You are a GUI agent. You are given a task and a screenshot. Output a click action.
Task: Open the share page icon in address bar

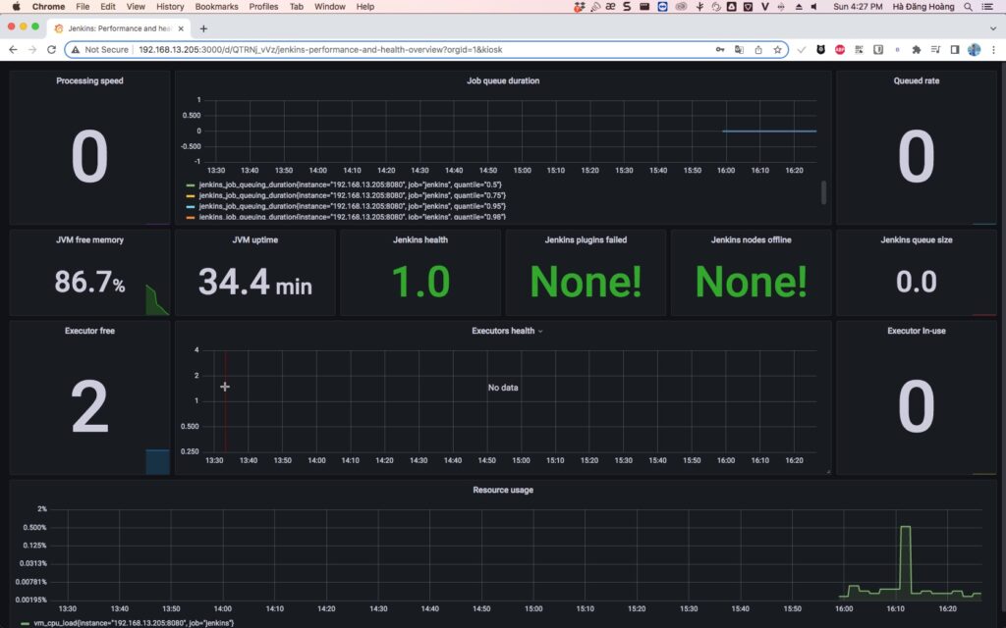pos(758,49)
